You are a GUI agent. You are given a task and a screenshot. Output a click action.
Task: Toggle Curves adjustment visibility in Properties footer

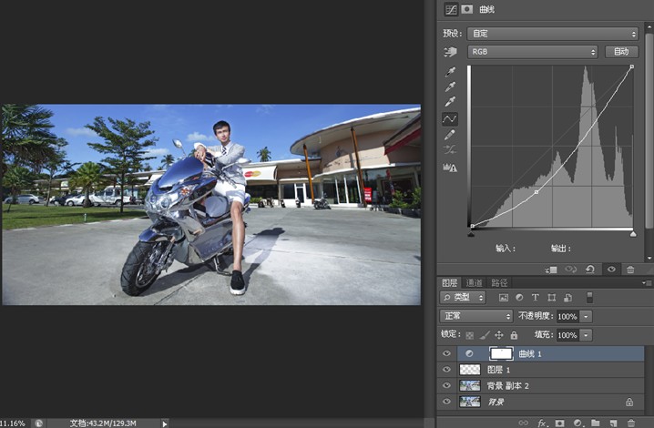(x=611, y=270)
